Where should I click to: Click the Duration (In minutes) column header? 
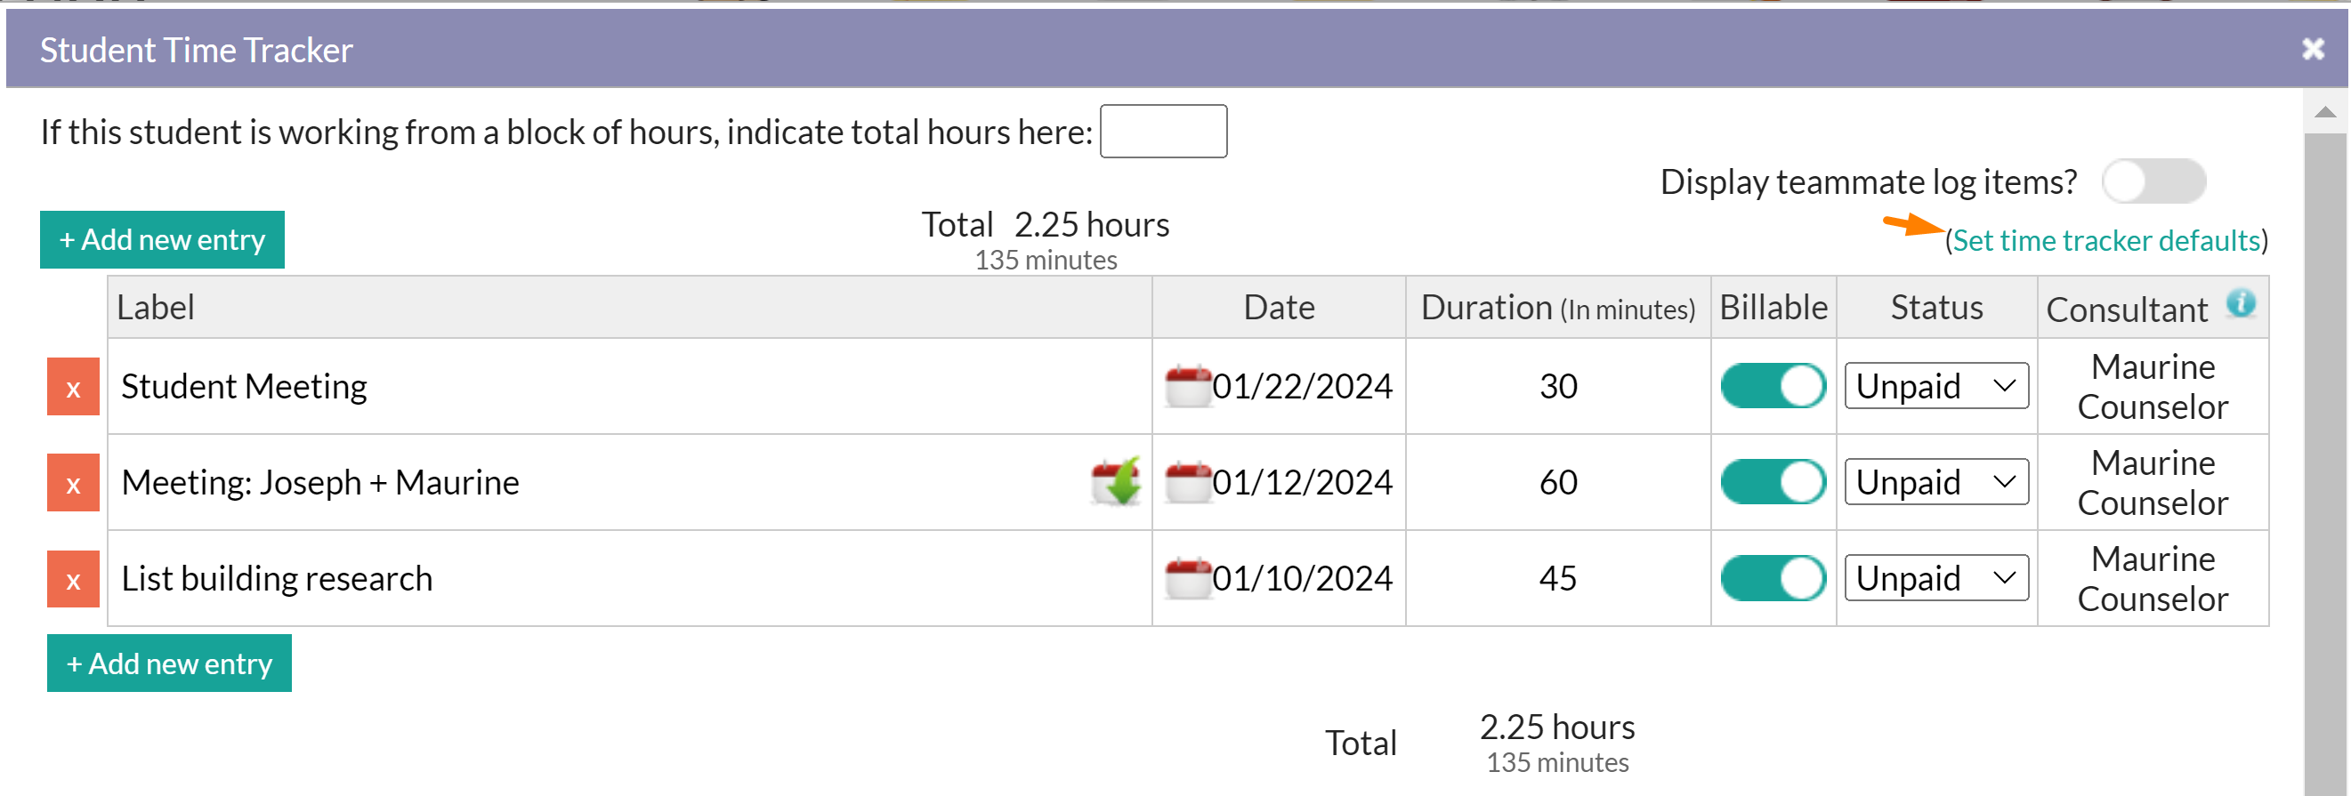[x=1558, y=309]
